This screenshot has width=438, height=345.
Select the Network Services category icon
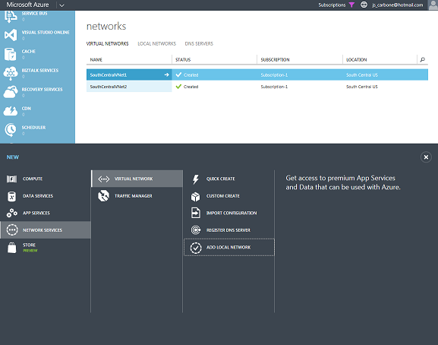point(12,230)
